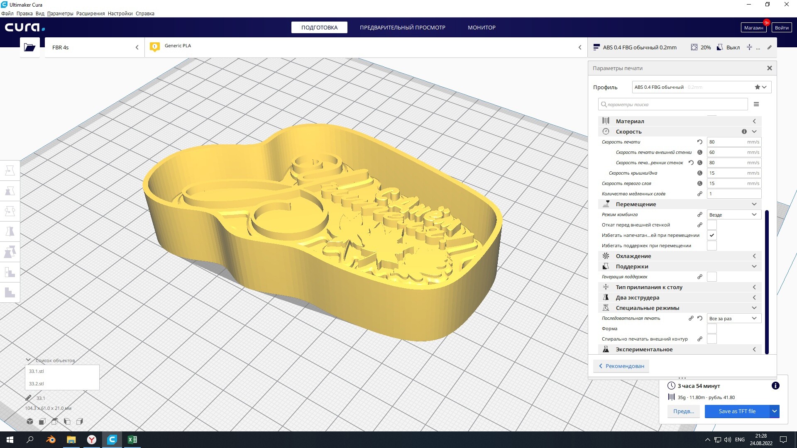Click the pencil icon in print settings bar
Screen dimensions: 797x448
pyautogui.click(x=769, y=47)
